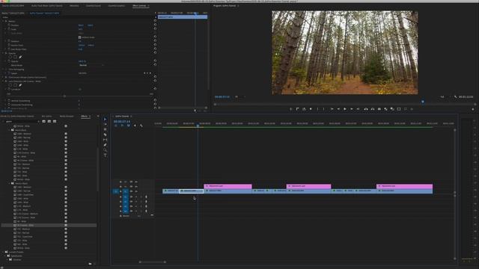The height and width of the screenshot is (269, 479).
Task: Filter Effects panel by accelerated effects
Action: tap(43, 121)
